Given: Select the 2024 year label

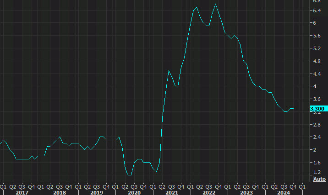Looking at the screenshot, I should click(x=284, y=193).
